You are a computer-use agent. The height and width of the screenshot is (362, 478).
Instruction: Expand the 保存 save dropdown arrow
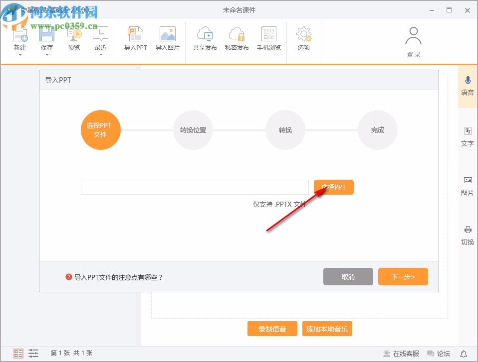tap(47, 55)
